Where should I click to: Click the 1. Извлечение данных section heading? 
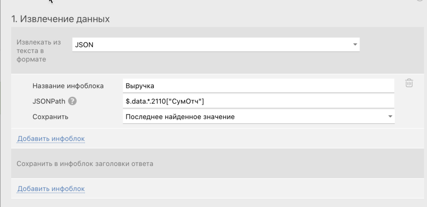click(60, 19)
